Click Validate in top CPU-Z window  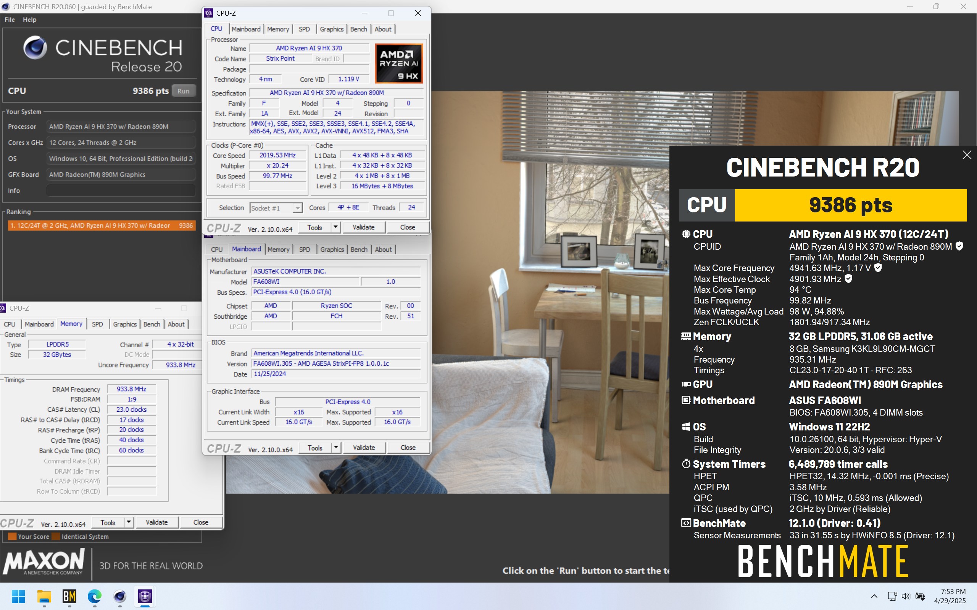coord(363,227)
